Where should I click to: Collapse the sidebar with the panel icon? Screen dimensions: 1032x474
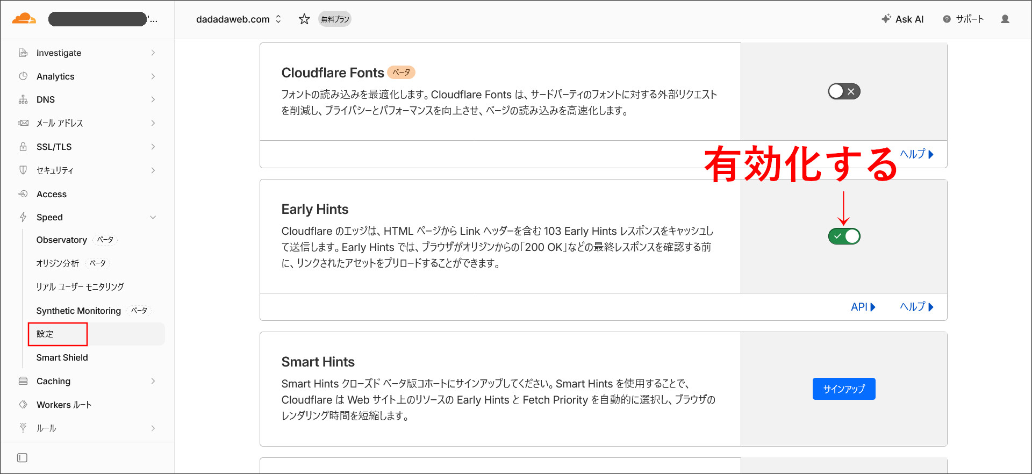[22, 458]
